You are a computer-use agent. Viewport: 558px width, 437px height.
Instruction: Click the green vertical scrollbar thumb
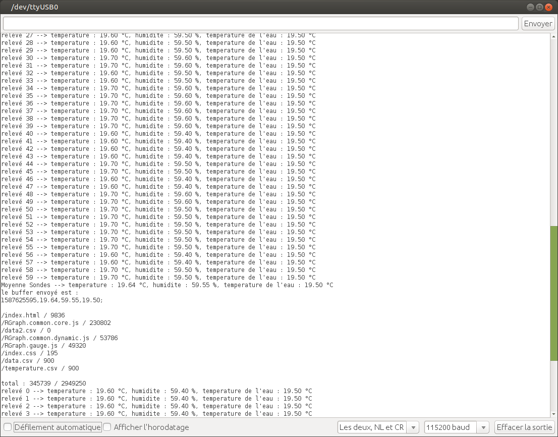point(553,293)
